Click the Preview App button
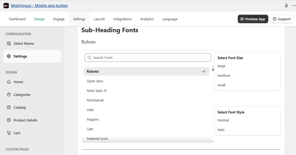The width and height of the screenshot is (296, 155). click(253, 19)
